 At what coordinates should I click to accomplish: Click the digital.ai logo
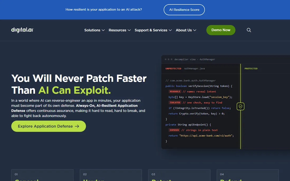tap(22, 30)
